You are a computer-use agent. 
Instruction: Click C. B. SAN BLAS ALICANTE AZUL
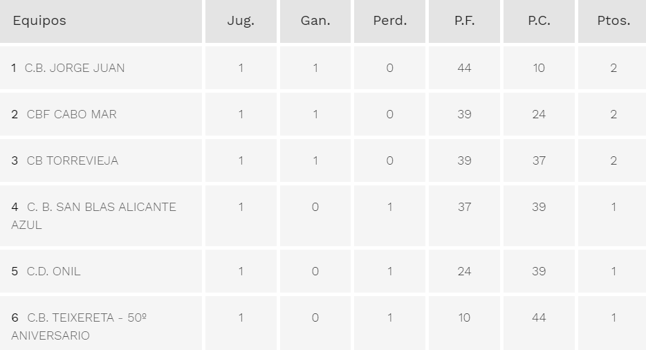point(101,207)
